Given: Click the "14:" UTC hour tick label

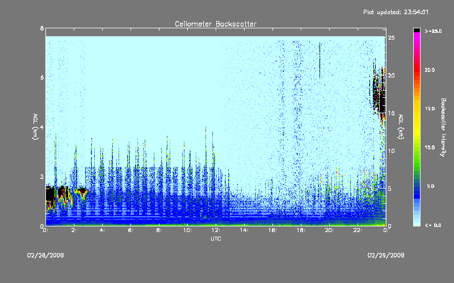Looking at the screenshot, I should [245, 230].
